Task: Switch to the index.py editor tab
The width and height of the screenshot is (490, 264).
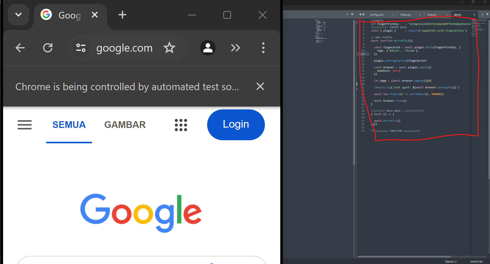Action: 405,15
